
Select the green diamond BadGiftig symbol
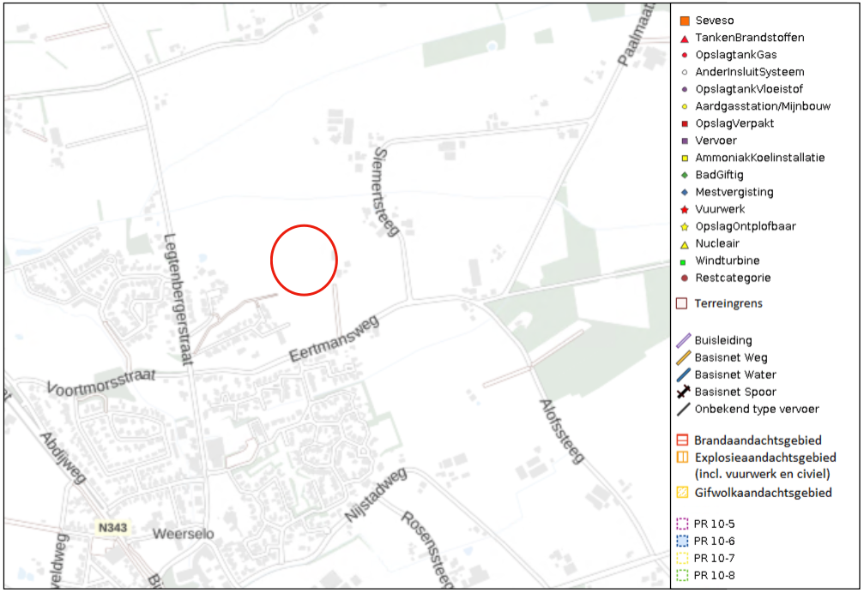(x=685, y=175)
